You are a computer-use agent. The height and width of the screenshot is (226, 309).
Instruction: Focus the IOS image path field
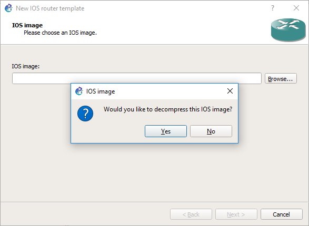[x=136, y=78]
